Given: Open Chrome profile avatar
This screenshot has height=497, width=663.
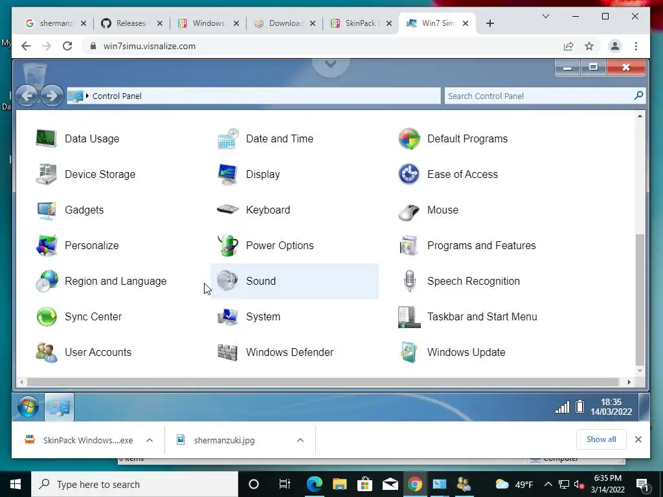Looking at the screenshot, I should point(615,46).
